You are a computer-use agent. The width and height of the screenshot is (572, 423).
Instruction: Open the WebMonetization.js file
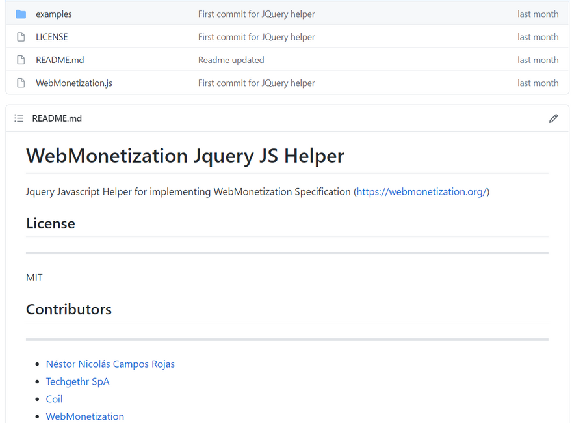click(74, 83)
